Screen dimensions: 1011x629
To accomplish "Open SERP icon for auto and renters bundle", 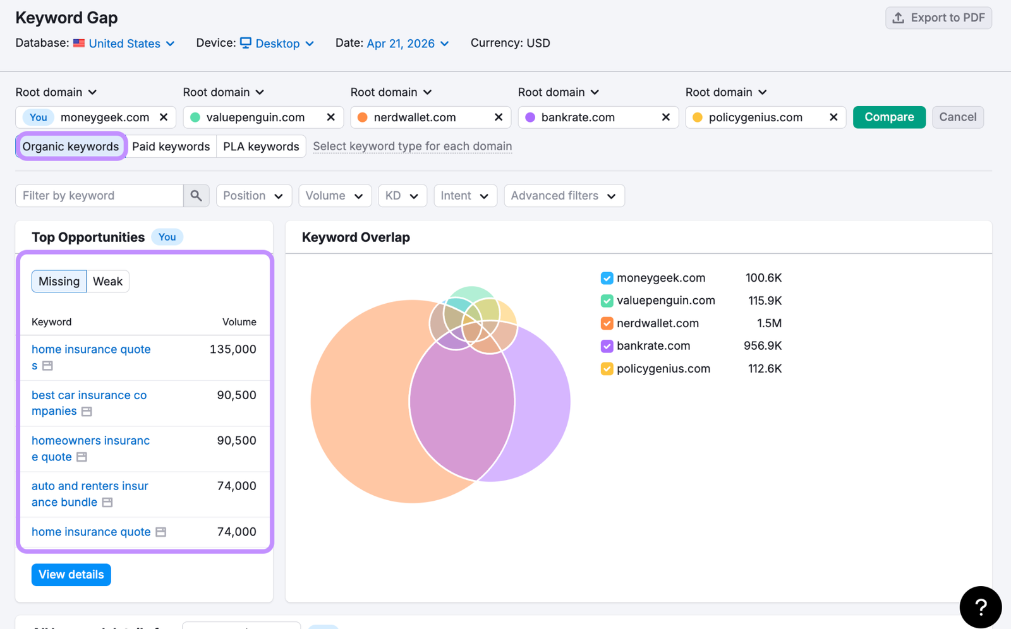I will point(107,502).
